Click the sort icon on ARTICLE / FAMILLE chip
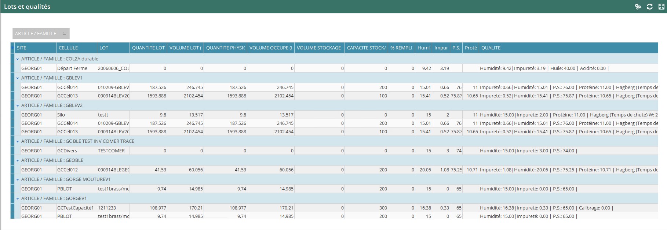Viewport: 667px width, 230px height. (x=64, y=34)
